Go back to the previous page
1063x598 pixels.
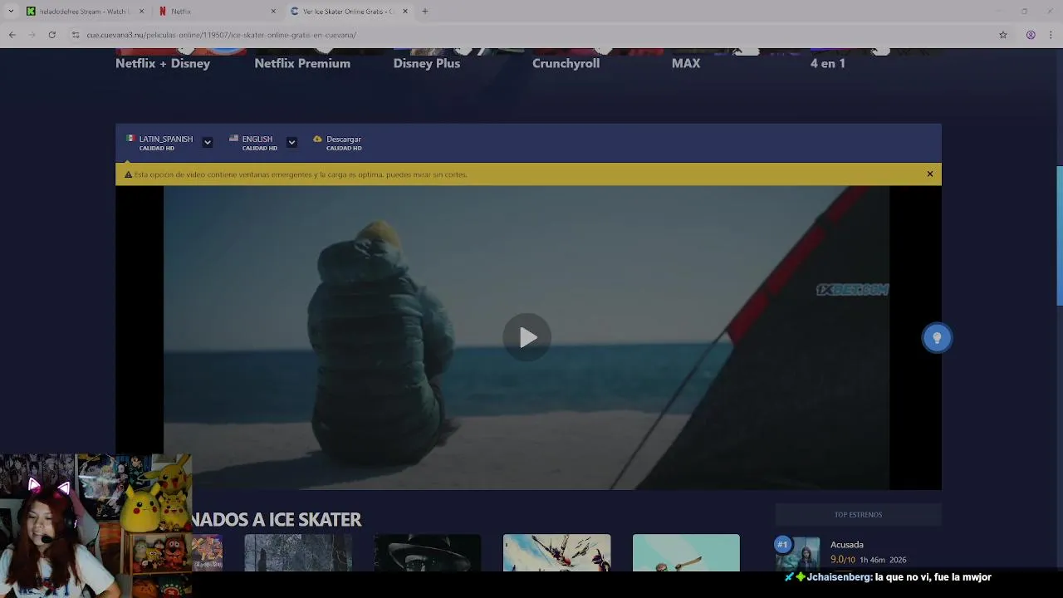pyautogui.click(x=12, y=35)
